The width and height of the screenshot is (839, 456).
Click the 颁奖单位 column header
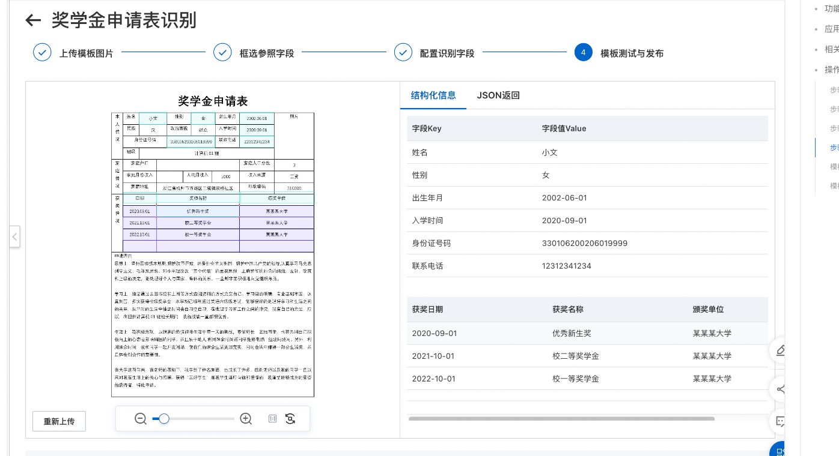(x=708, y=310)
